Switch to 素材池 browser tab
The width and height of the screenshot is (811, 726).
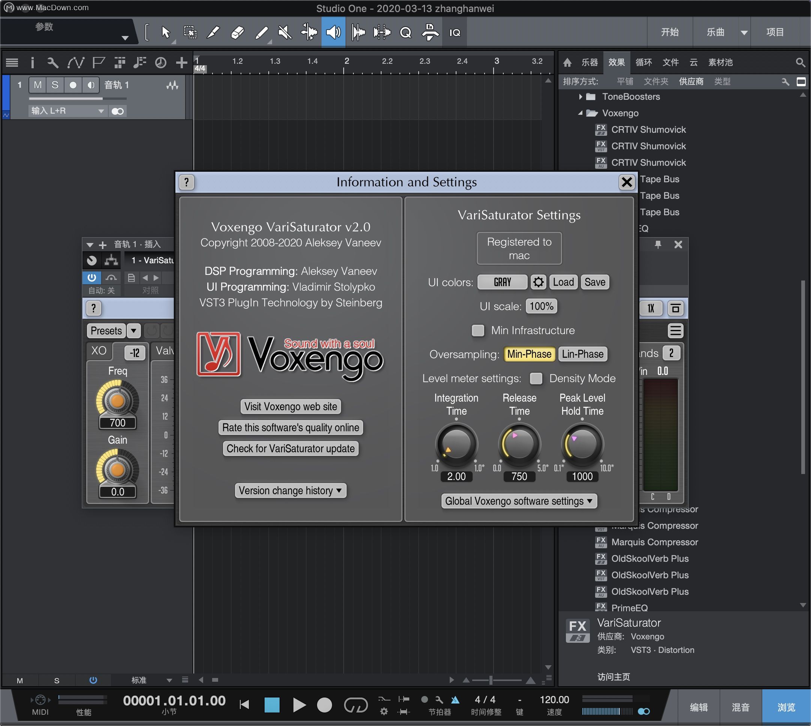pyautogui.click(x=720, y=63)
